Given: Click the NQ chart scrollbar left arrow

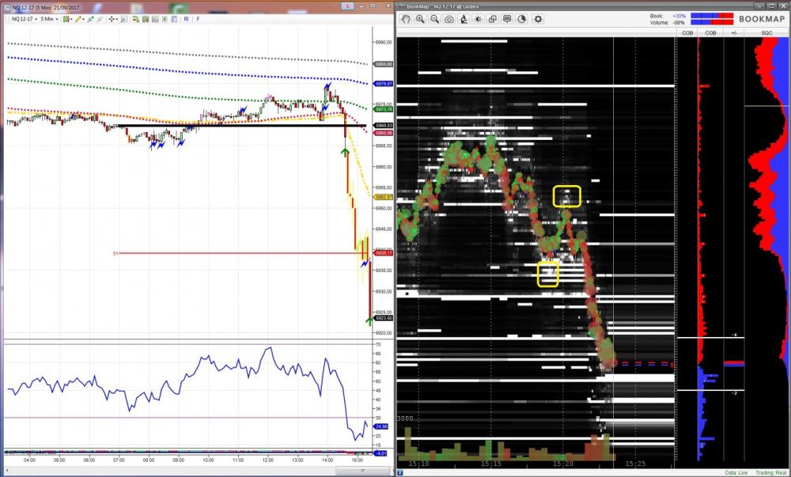Looking at the screenshot, I should pos(6,470).
